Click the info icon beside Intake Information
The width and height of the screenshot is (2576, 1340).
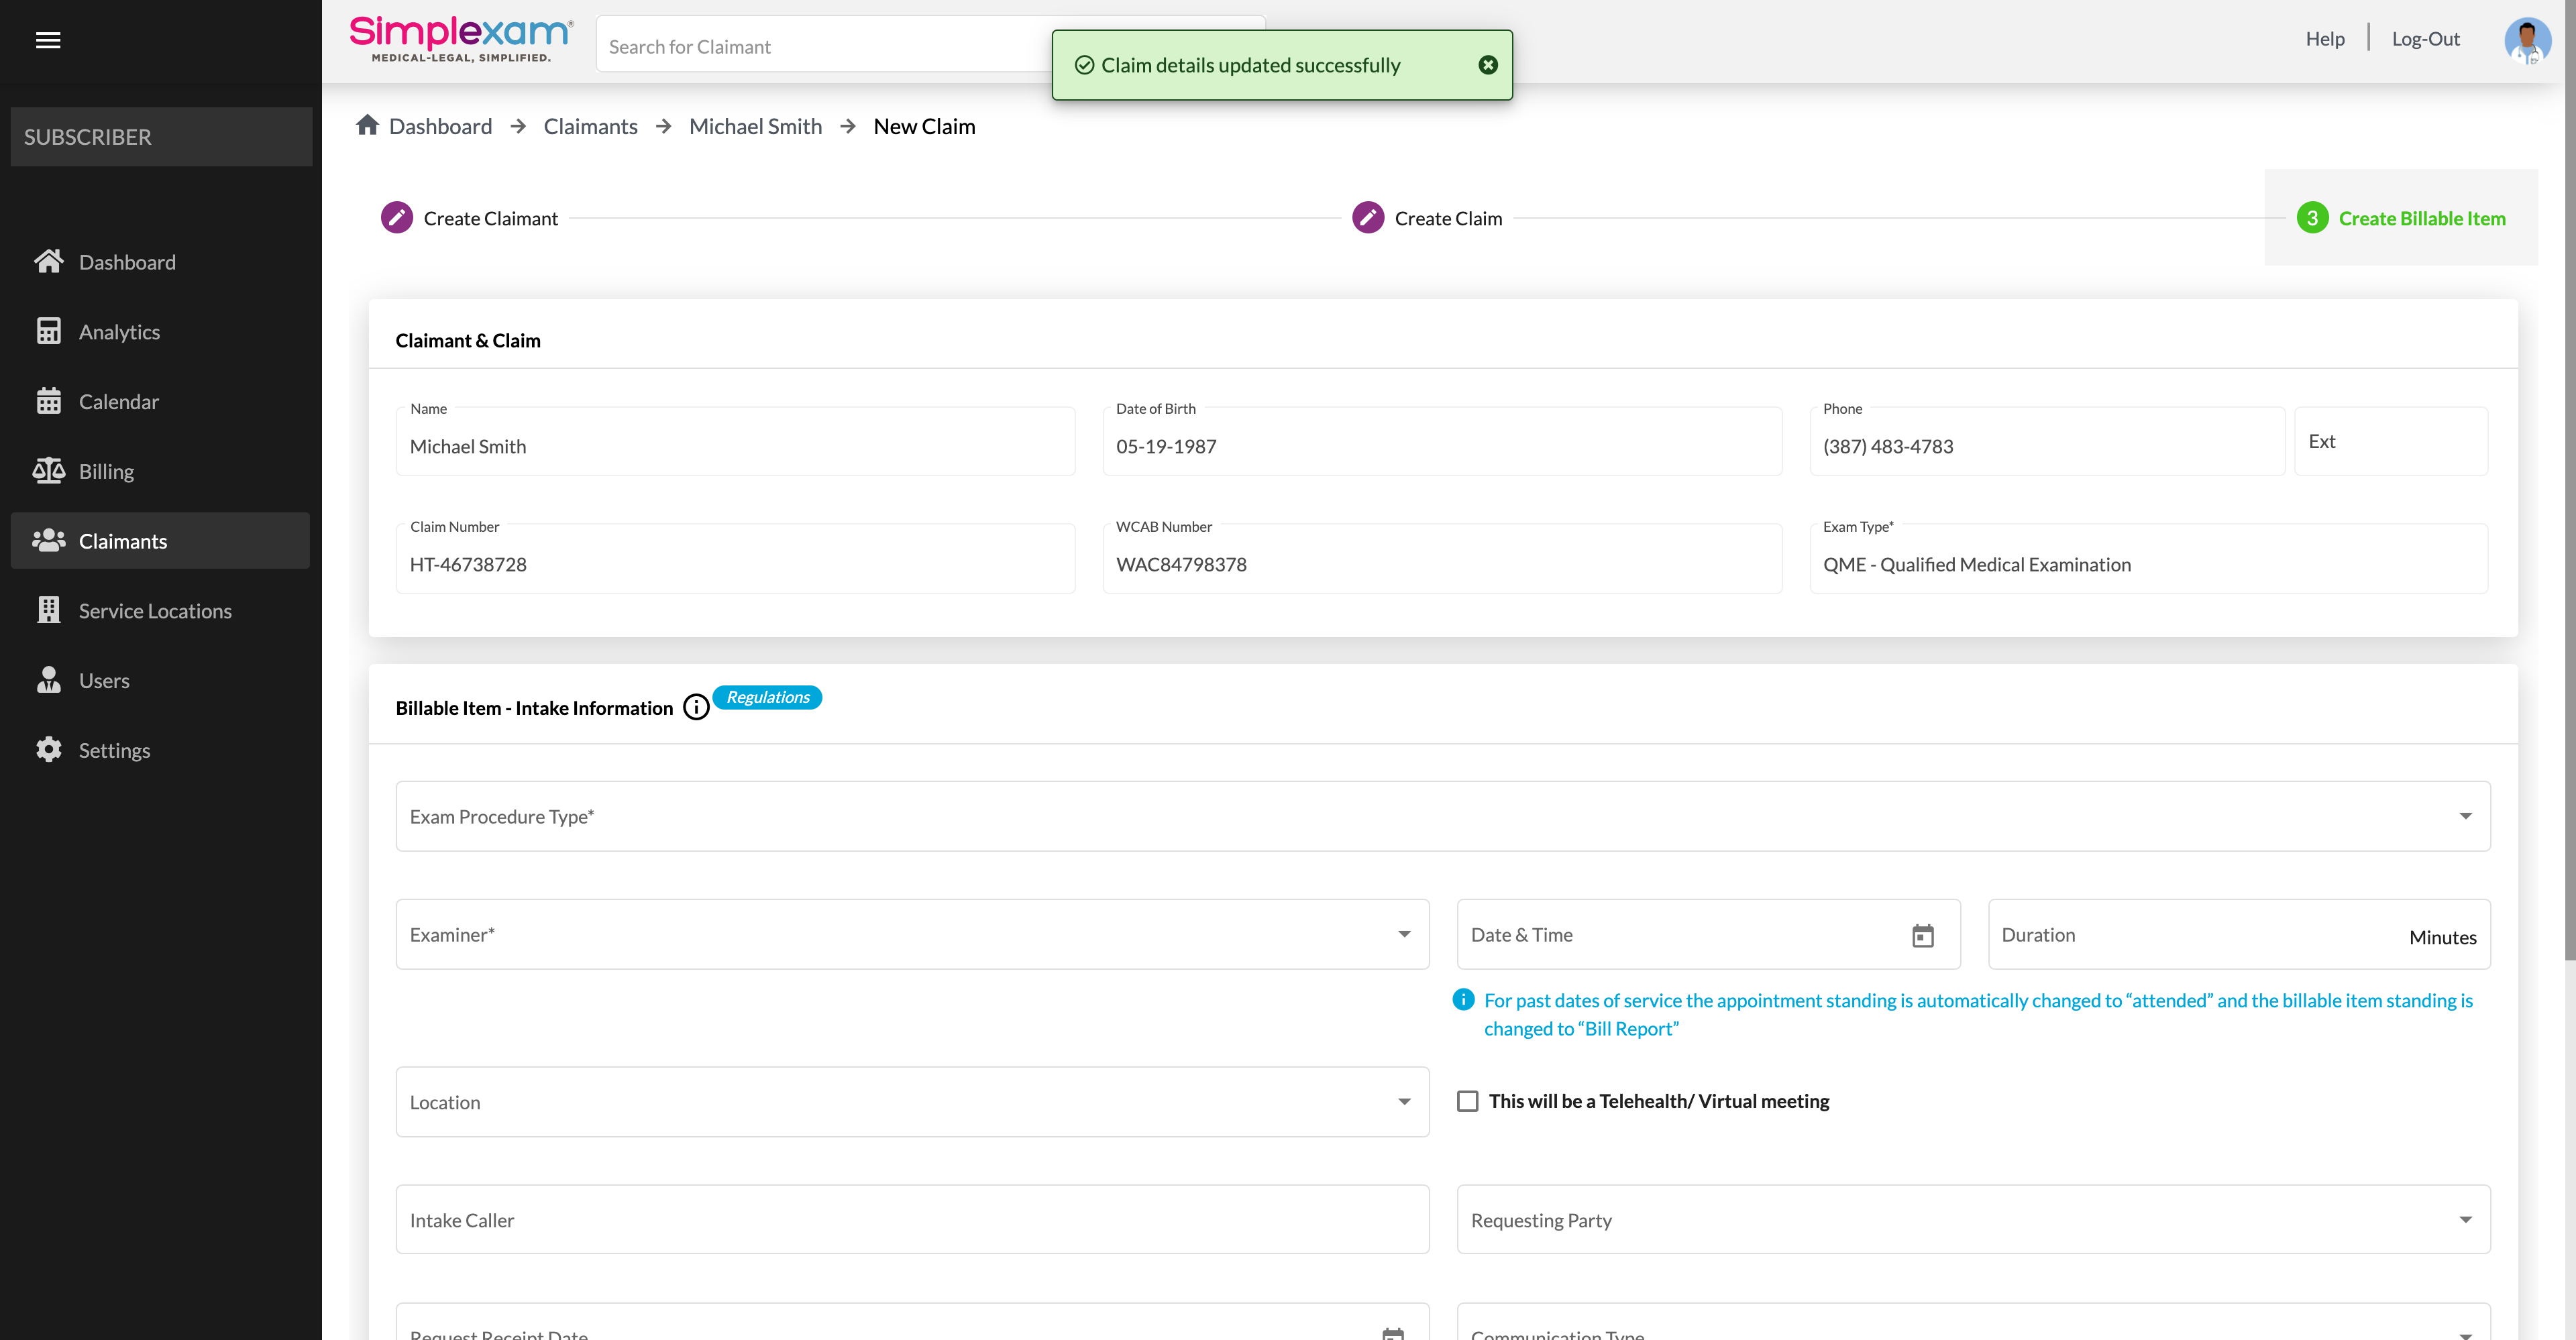[696, 708]
